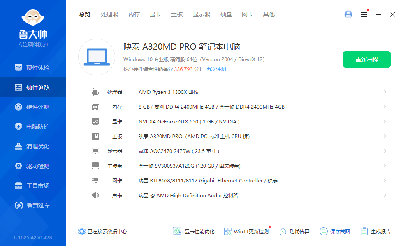Image resolution: width=403 pixels, height=246 pixels.
Task: Open the 主板 tab
Action: tap(177, 15)
